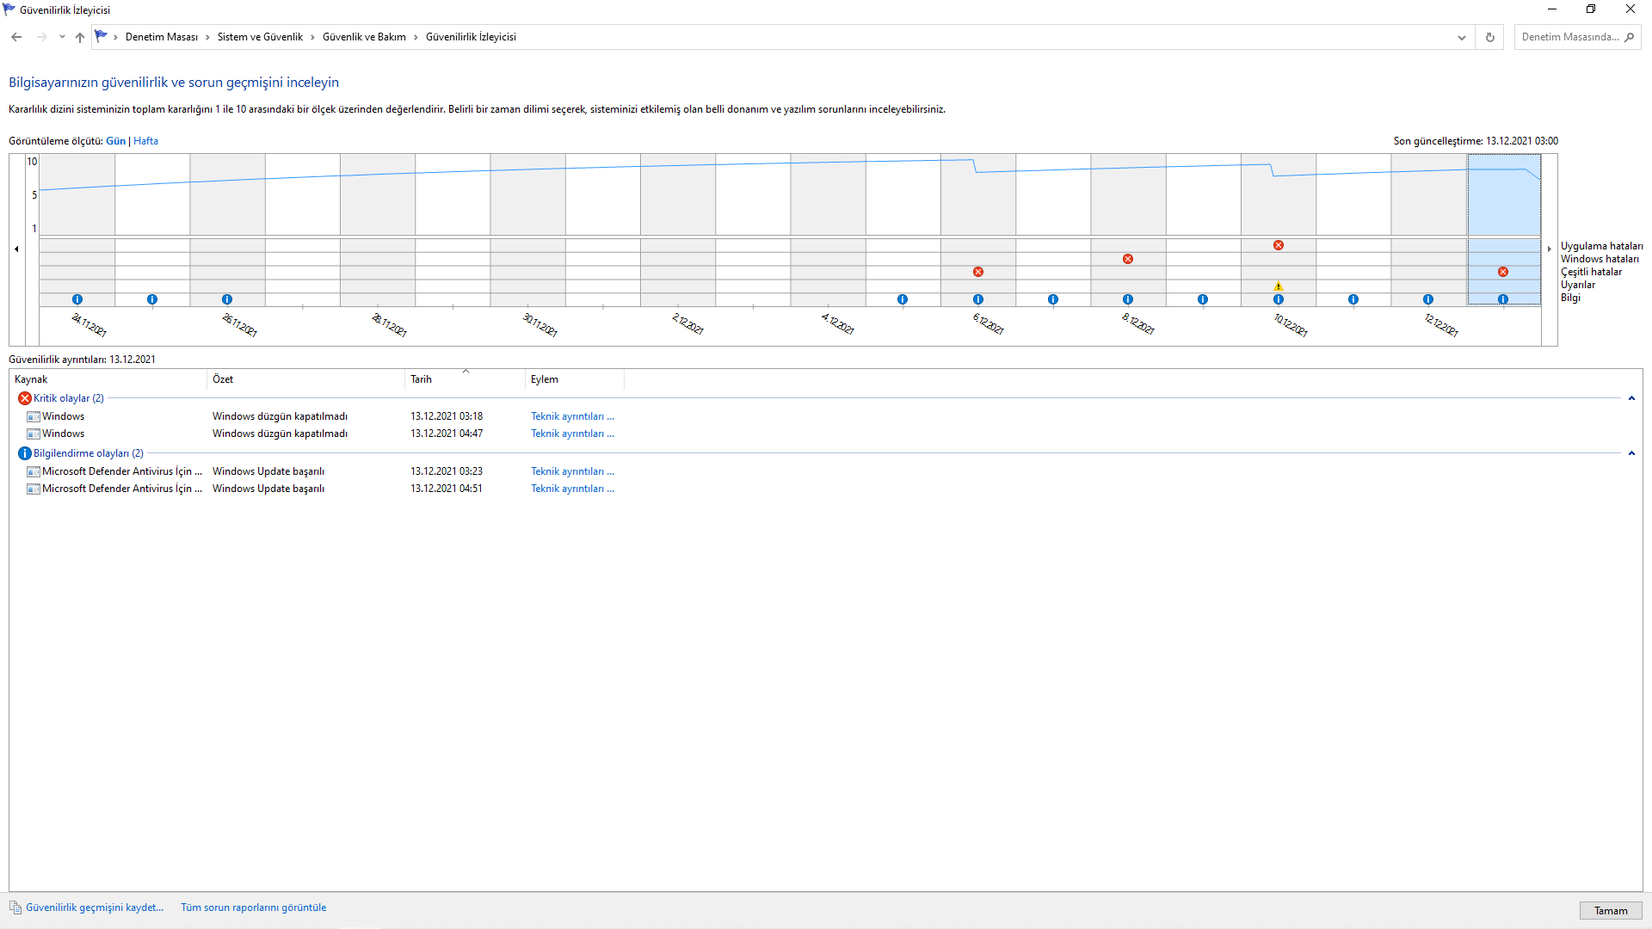Click the info icon for 25.11.2021 column

click(x=152, y=299)
